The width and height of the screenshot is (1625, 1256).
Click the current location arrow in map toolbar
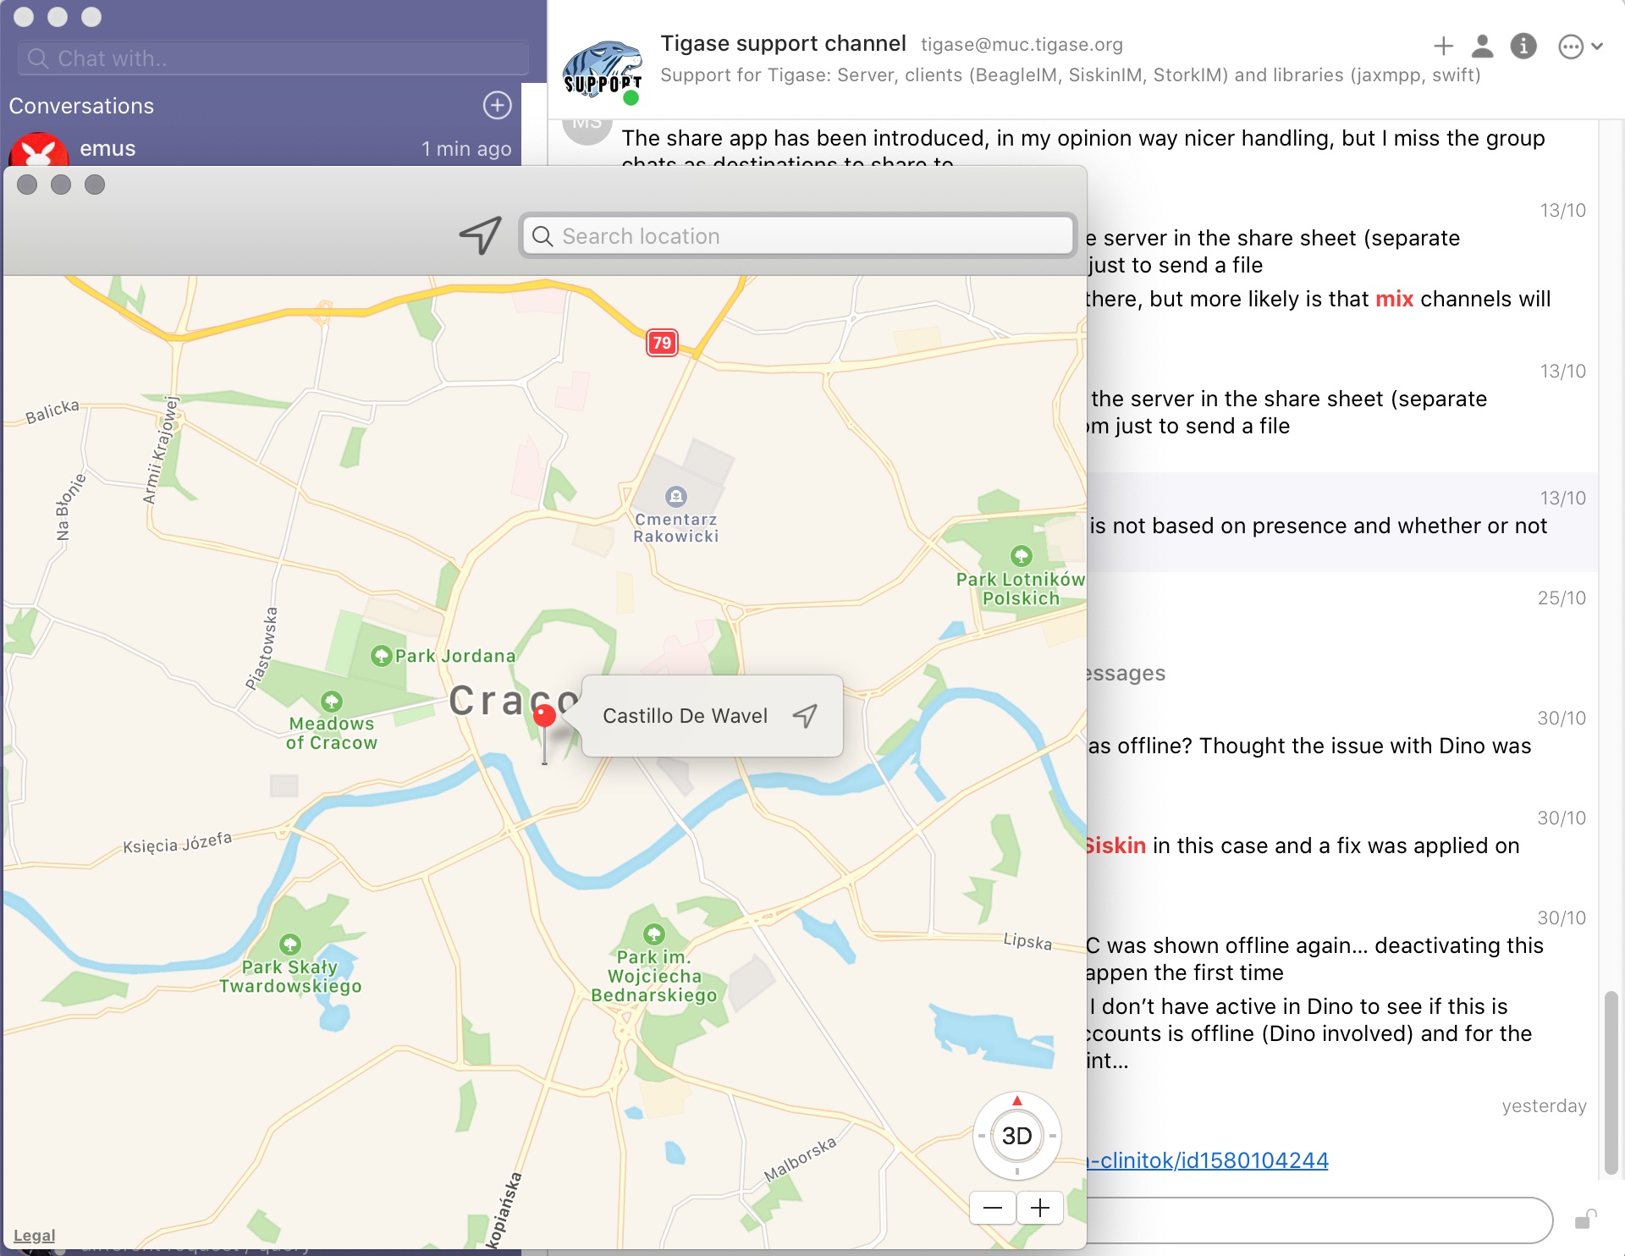tap(481, 234)
